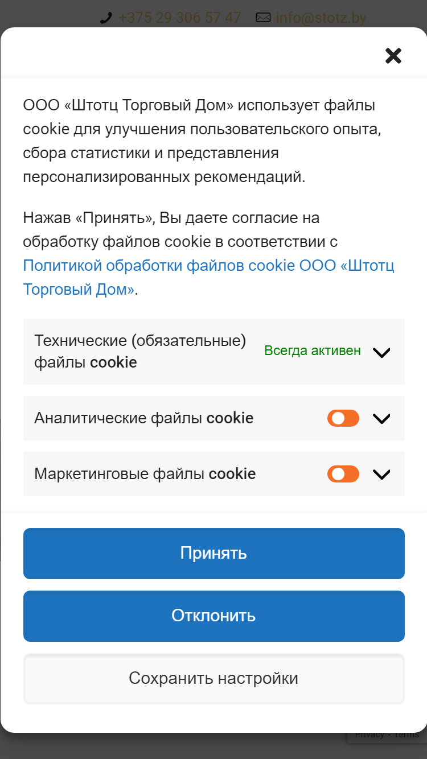Screen dimensions: 427x759
Task: Click the Принять button
Action: [x=214, y=554]
